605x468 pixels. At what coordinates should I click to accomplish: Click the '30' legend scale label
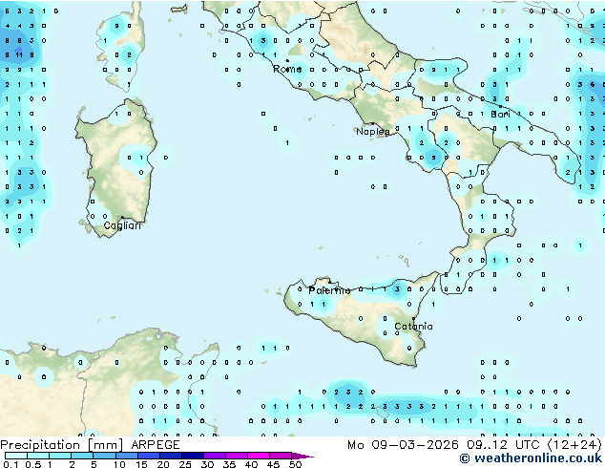[x=207, y=464]
